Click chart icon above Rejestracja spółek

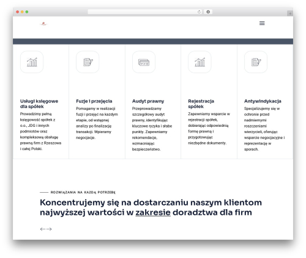click(200, 62)
